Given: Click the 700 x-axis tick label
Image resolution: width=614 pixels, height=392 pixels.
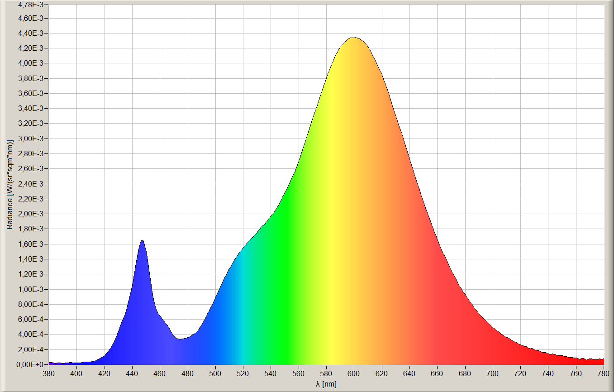Looking at the screenshot, I should (493, 373).
